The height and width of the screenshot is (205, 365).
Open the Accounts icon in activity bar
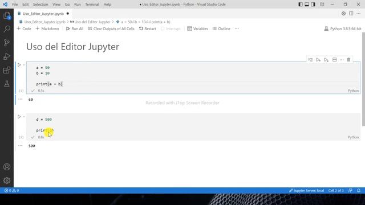tap(7, 167)
